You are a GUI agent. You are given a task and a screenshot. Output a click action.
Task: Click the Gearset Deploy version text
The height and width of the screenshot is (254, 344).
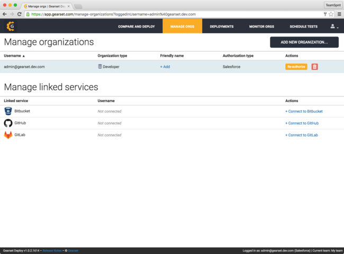21,250
